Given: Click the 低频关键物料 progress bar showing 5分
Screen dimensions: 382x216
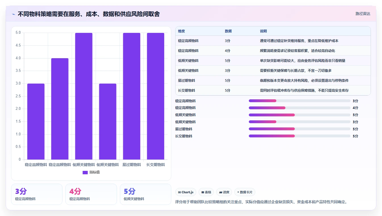Looking at the screenshot, I should (300, 115).
